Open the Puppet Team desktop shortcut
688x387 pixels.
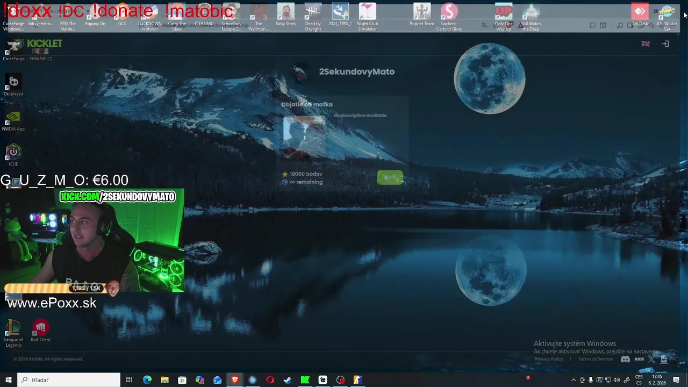coord(422,15)
